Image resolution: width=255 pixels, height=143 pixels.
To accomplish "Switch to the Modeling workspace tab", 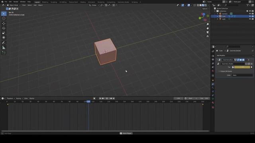I will (x=45, y=2).
